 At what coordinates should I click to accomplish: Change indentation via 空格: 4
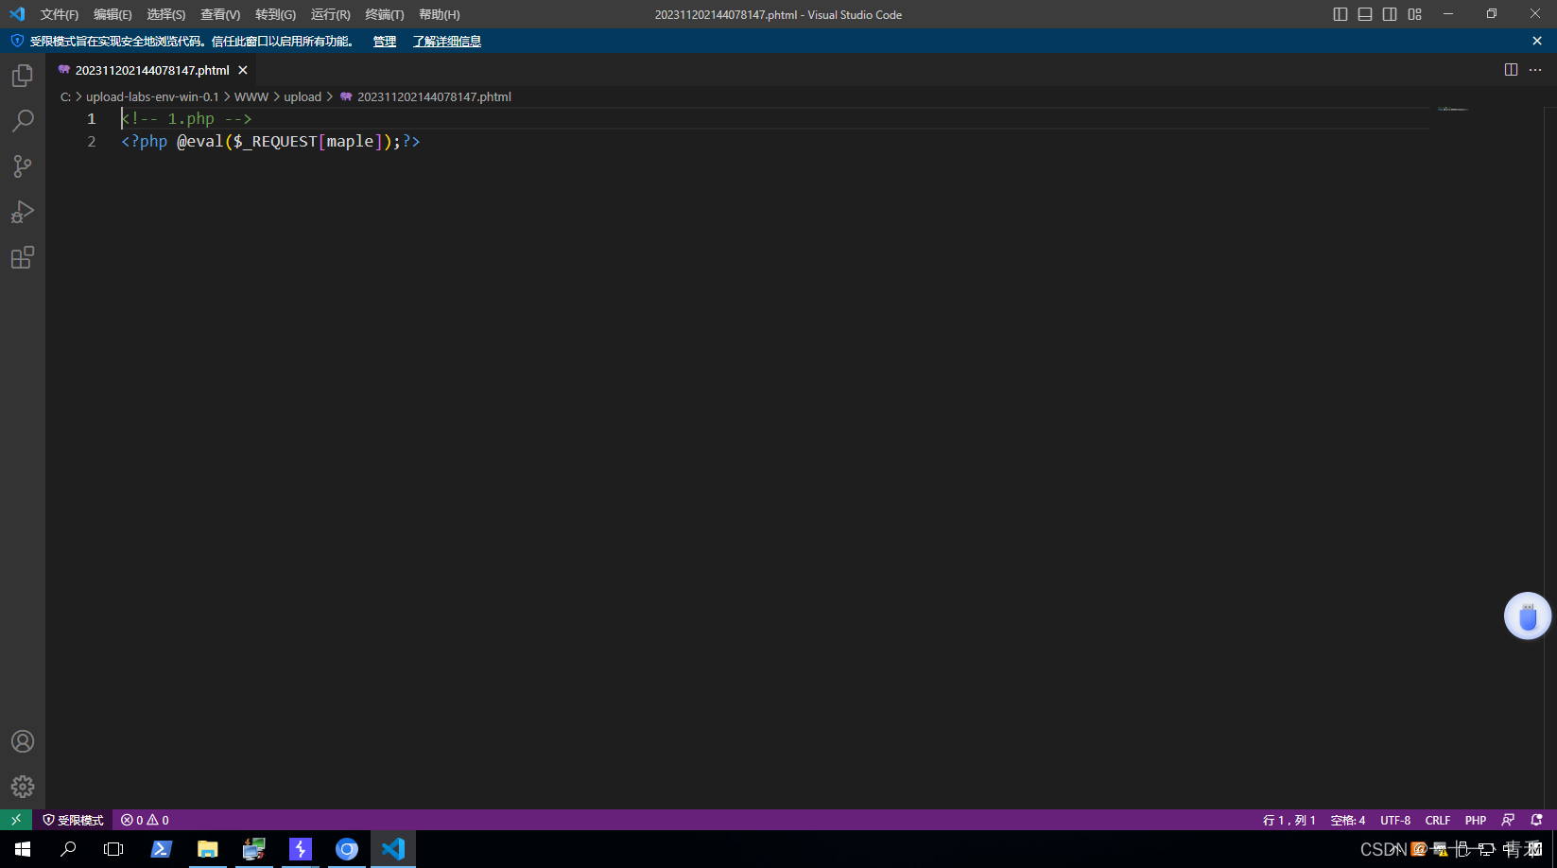[x=1348, y=820]
